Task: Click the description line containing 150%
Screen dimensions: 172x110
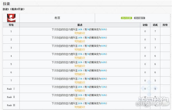Action: click(x=79, y=46)
